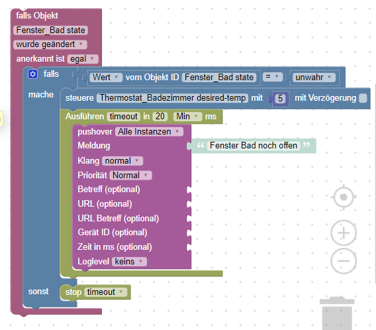Select the steuere block label

point(79,98)
